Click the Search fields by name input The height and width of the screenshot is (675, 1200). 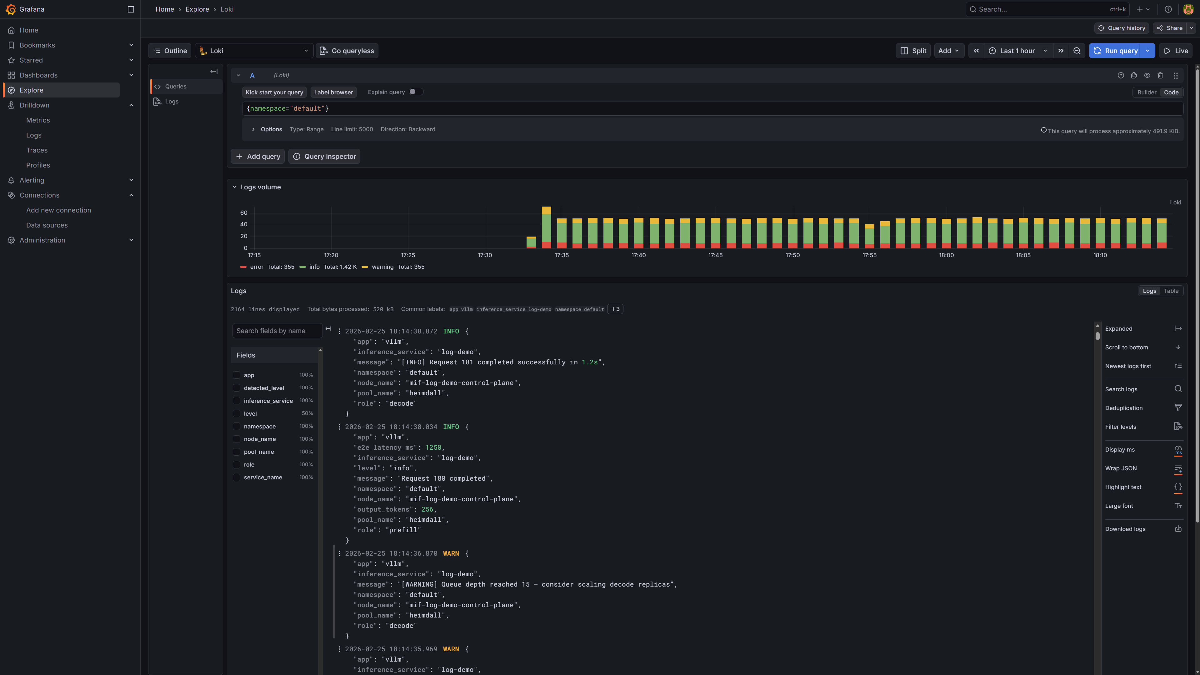(277, 330)
